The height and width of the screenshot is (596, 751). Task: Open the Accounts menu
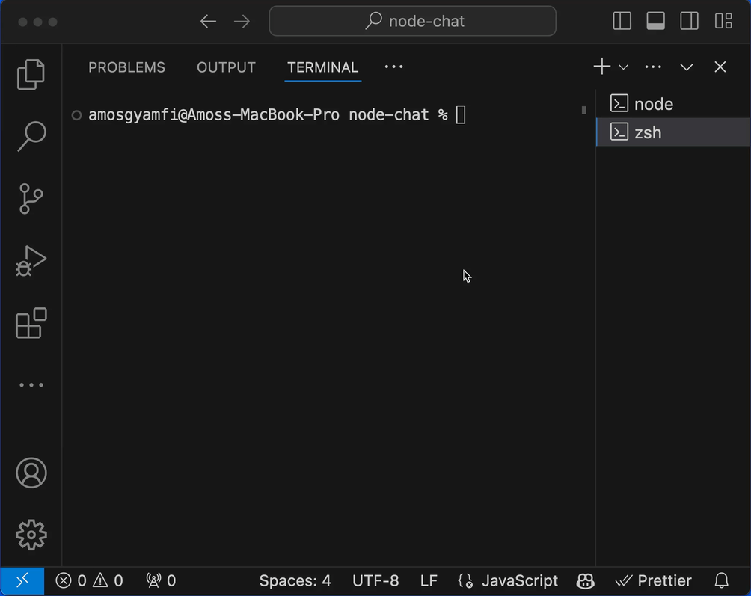(x=31, y=473)
